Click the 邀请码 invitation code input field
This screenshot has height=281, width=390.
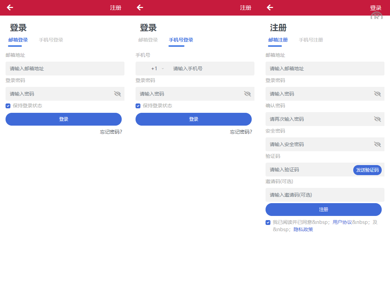click(x=325, y=195)
